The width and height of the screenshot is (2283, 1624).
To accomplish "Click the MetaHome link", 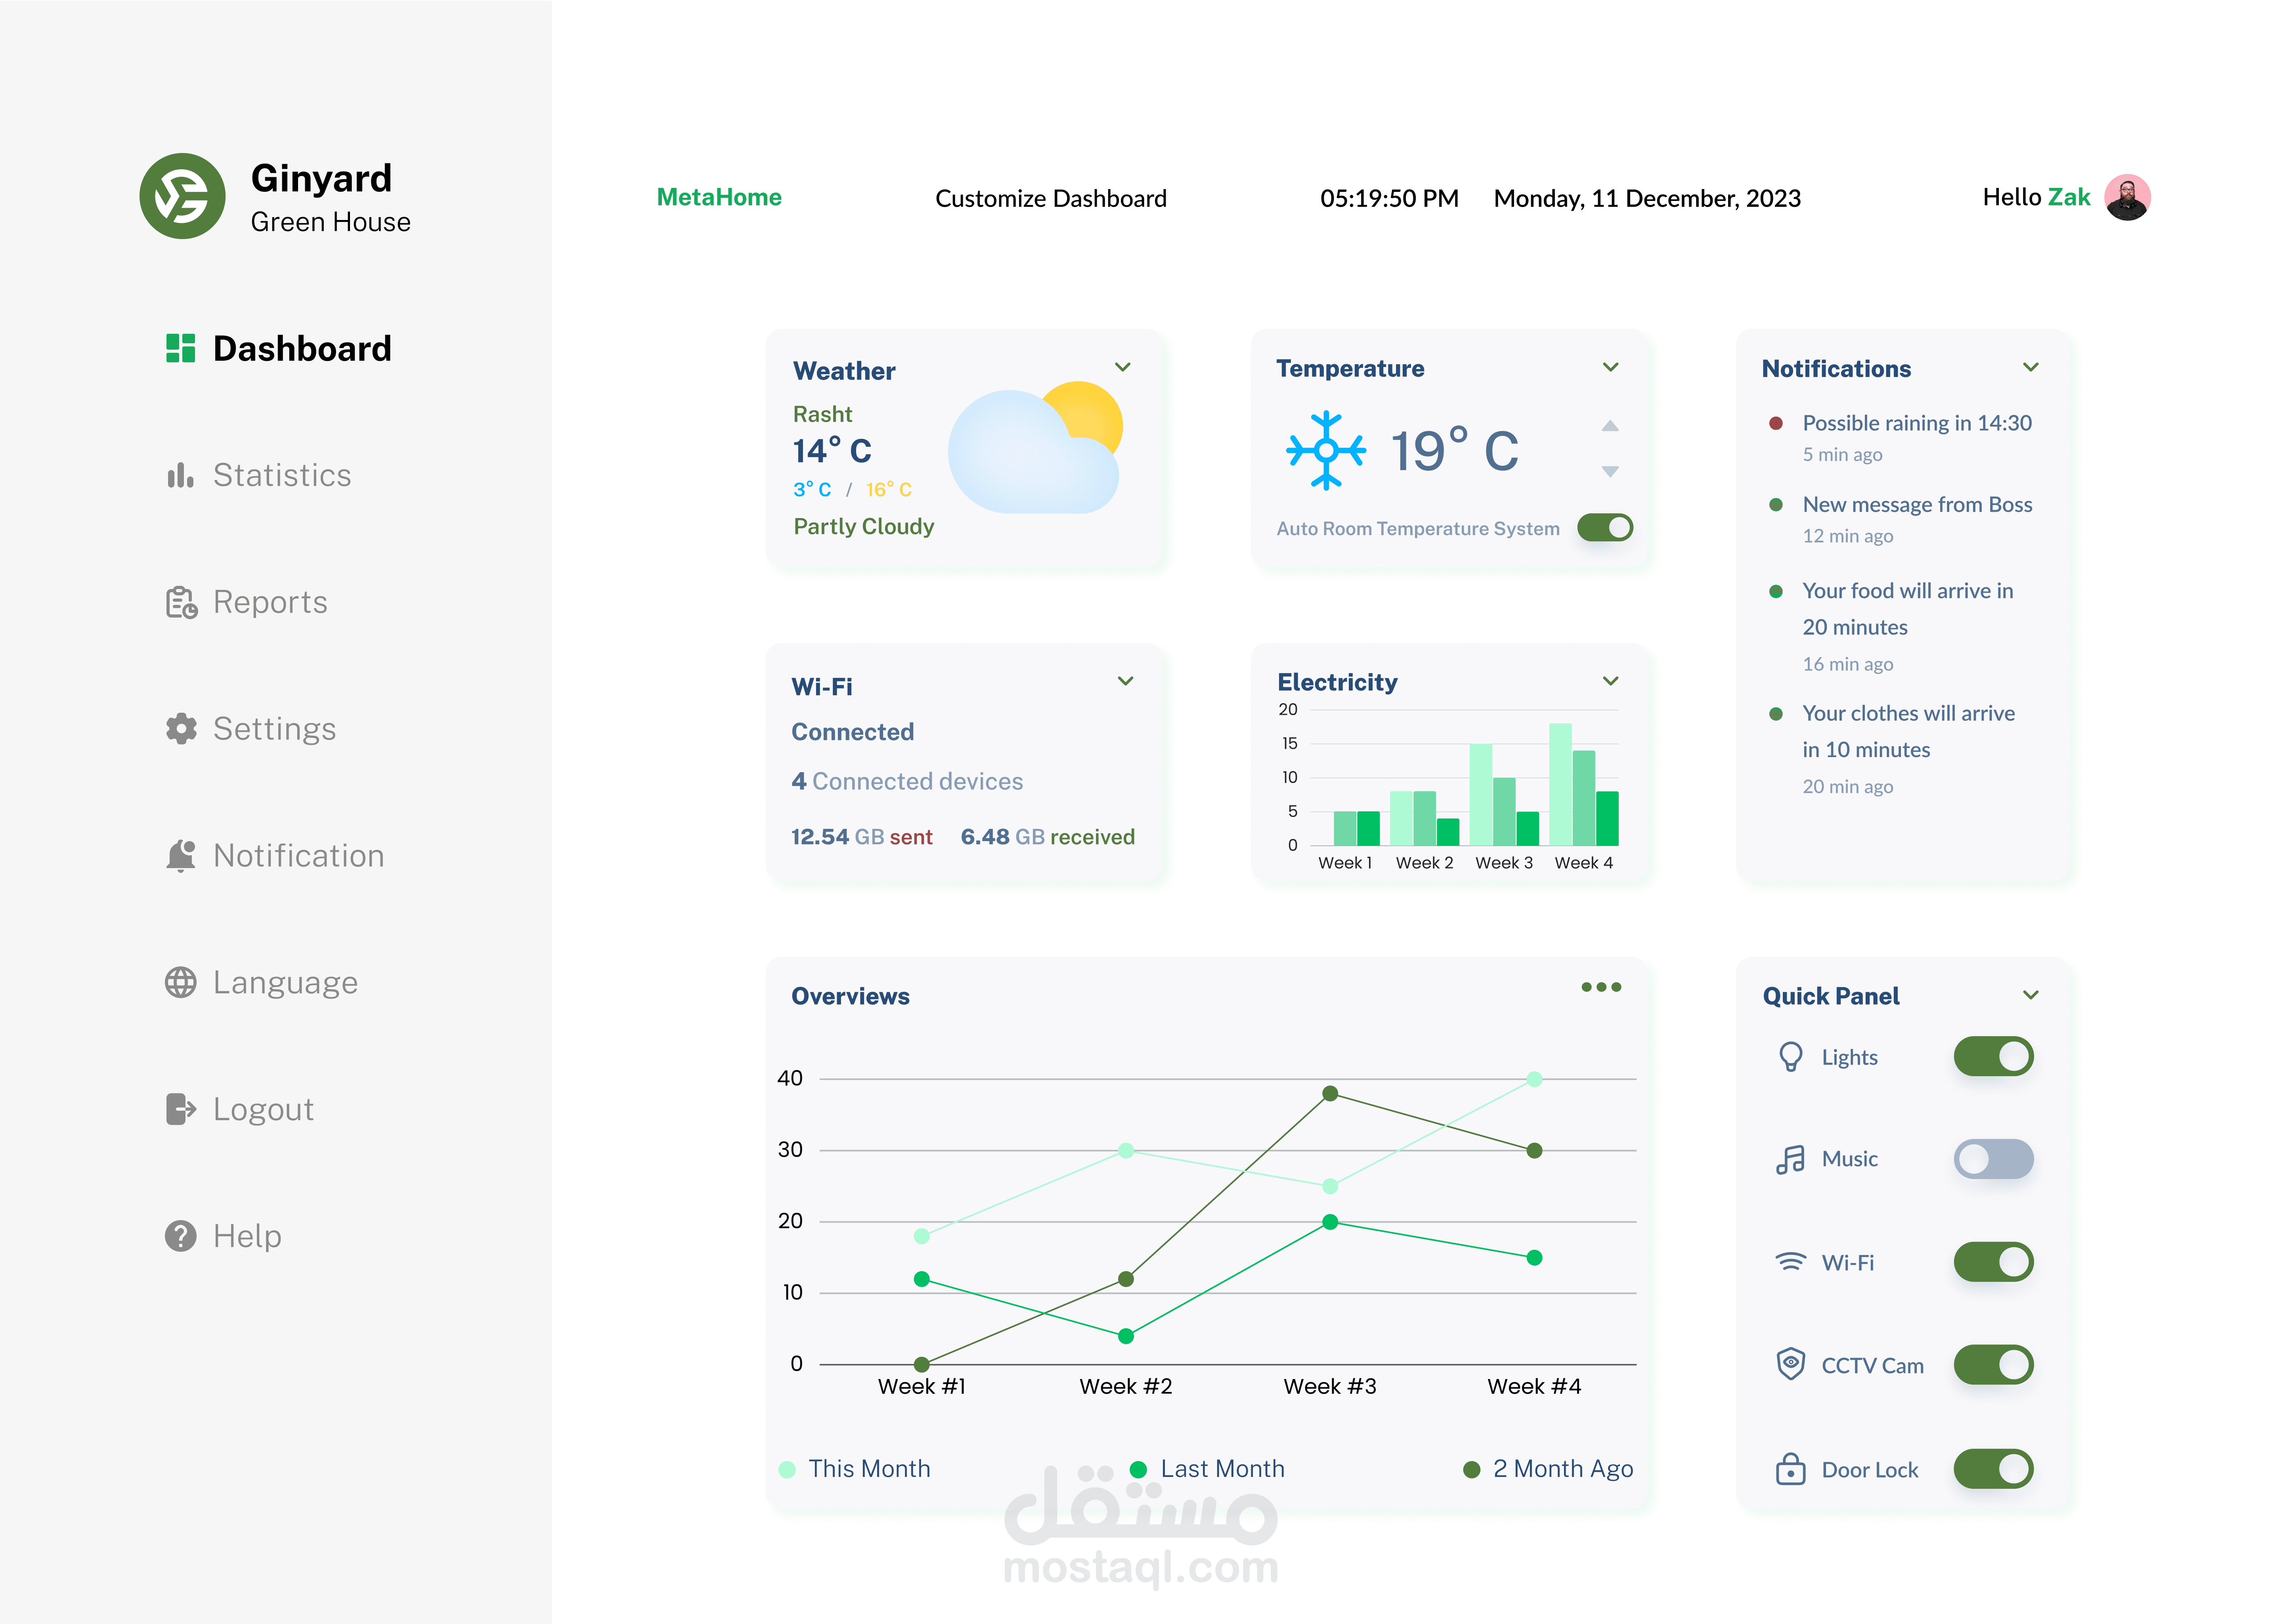I will pyautogui.click(x=718, y=197).
